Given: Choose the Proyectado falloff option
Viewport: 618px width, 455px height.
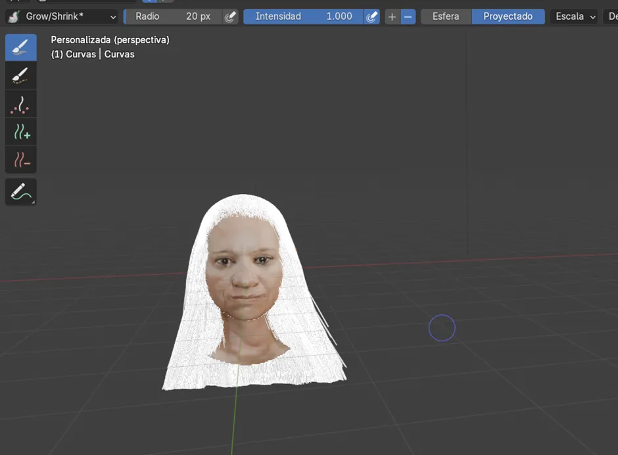Looking at the screenshot, I should (508, 16).
